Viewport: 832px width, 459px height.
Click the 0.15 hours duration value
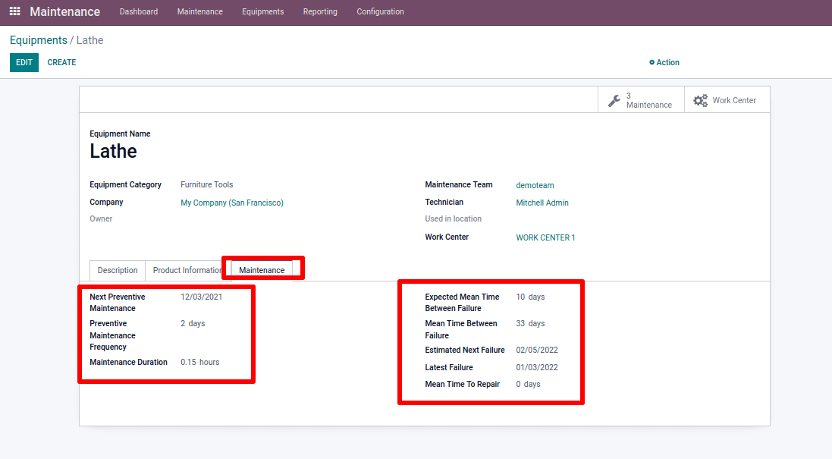click(199, 362)
